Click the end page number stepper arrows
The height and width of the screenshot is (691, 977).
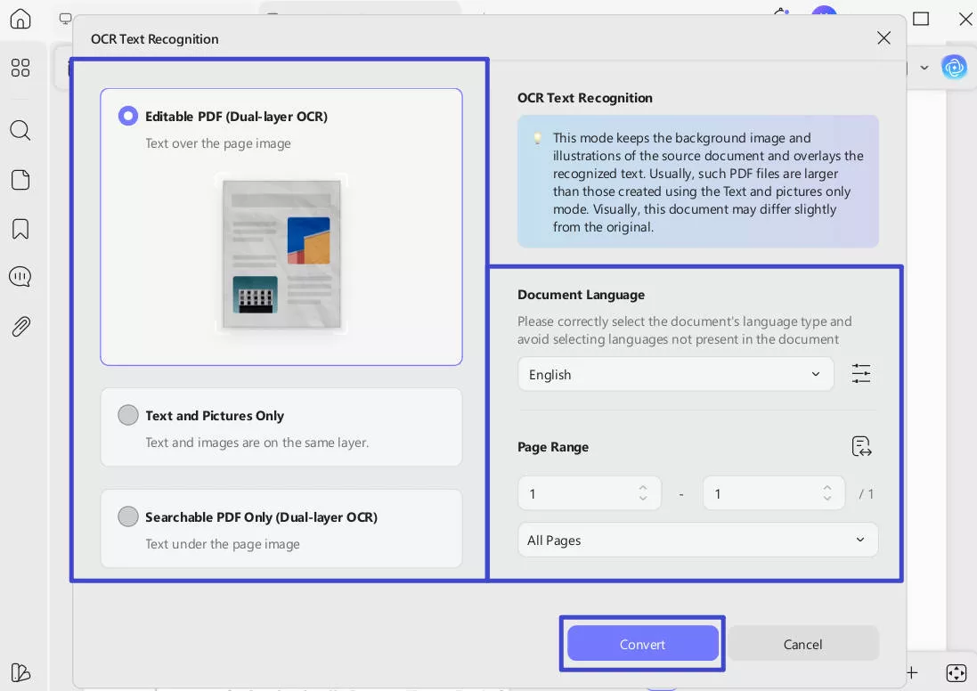tap(827, 493)
